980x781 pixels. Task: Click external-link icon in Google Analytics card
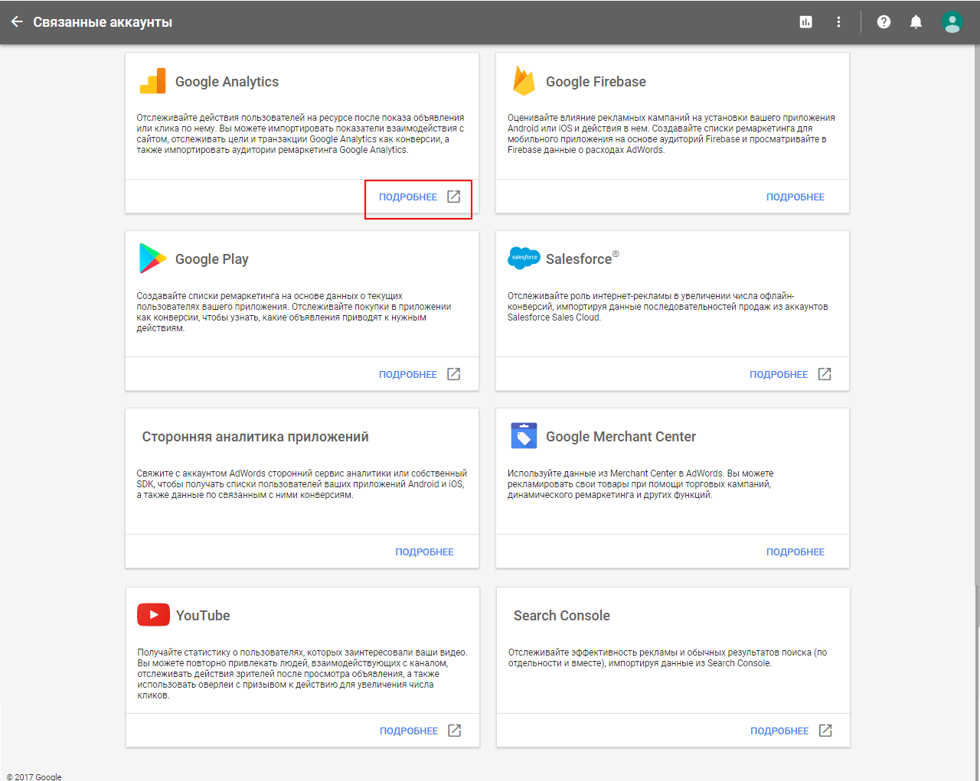click(x=454, y=197)
